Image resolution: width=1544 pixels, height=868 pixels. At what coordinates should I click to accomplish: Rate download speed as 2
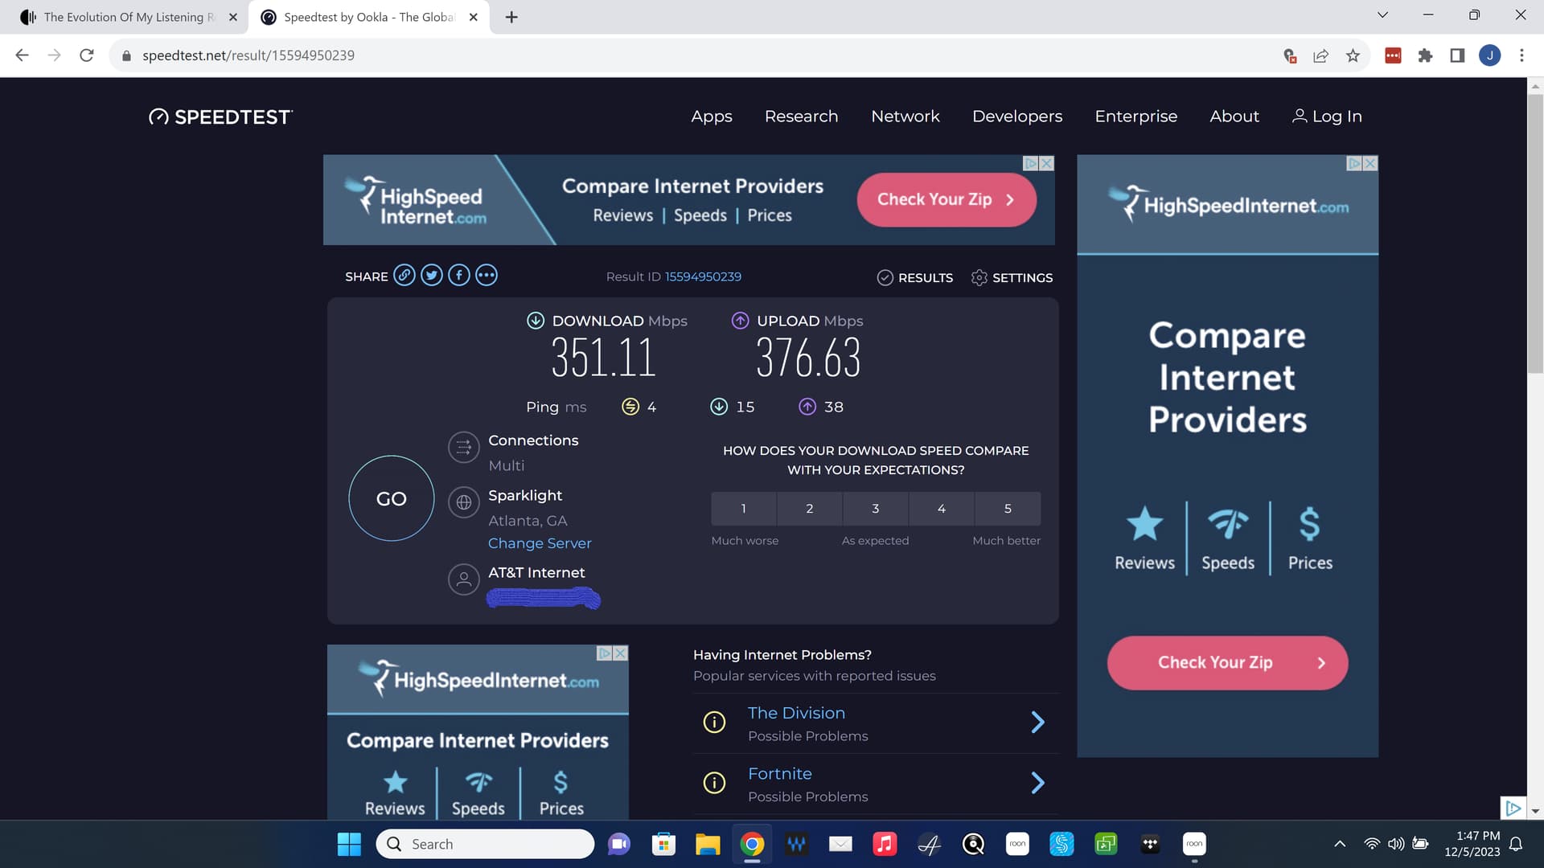point(810,509)
